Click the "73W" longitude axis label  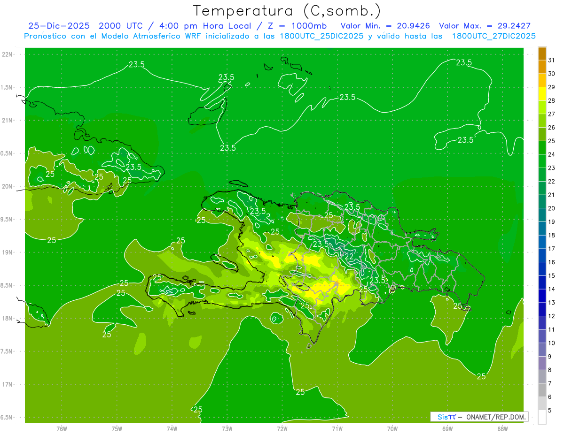(x=227, y=429)
